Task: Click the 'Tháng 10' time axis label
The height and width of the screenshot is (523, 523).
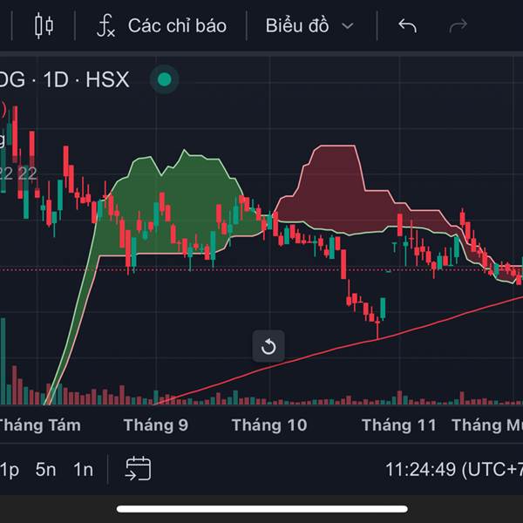Action: click(269, 425)
